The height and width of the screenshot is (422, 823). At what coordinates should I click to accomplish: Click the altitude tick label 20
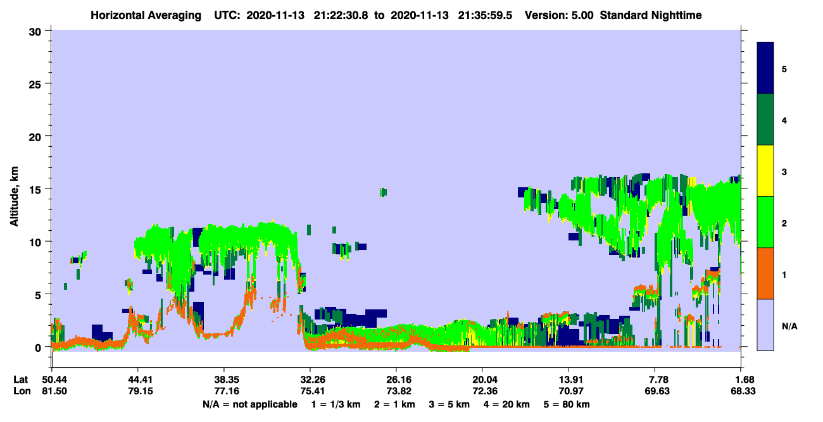click(37, 137)
